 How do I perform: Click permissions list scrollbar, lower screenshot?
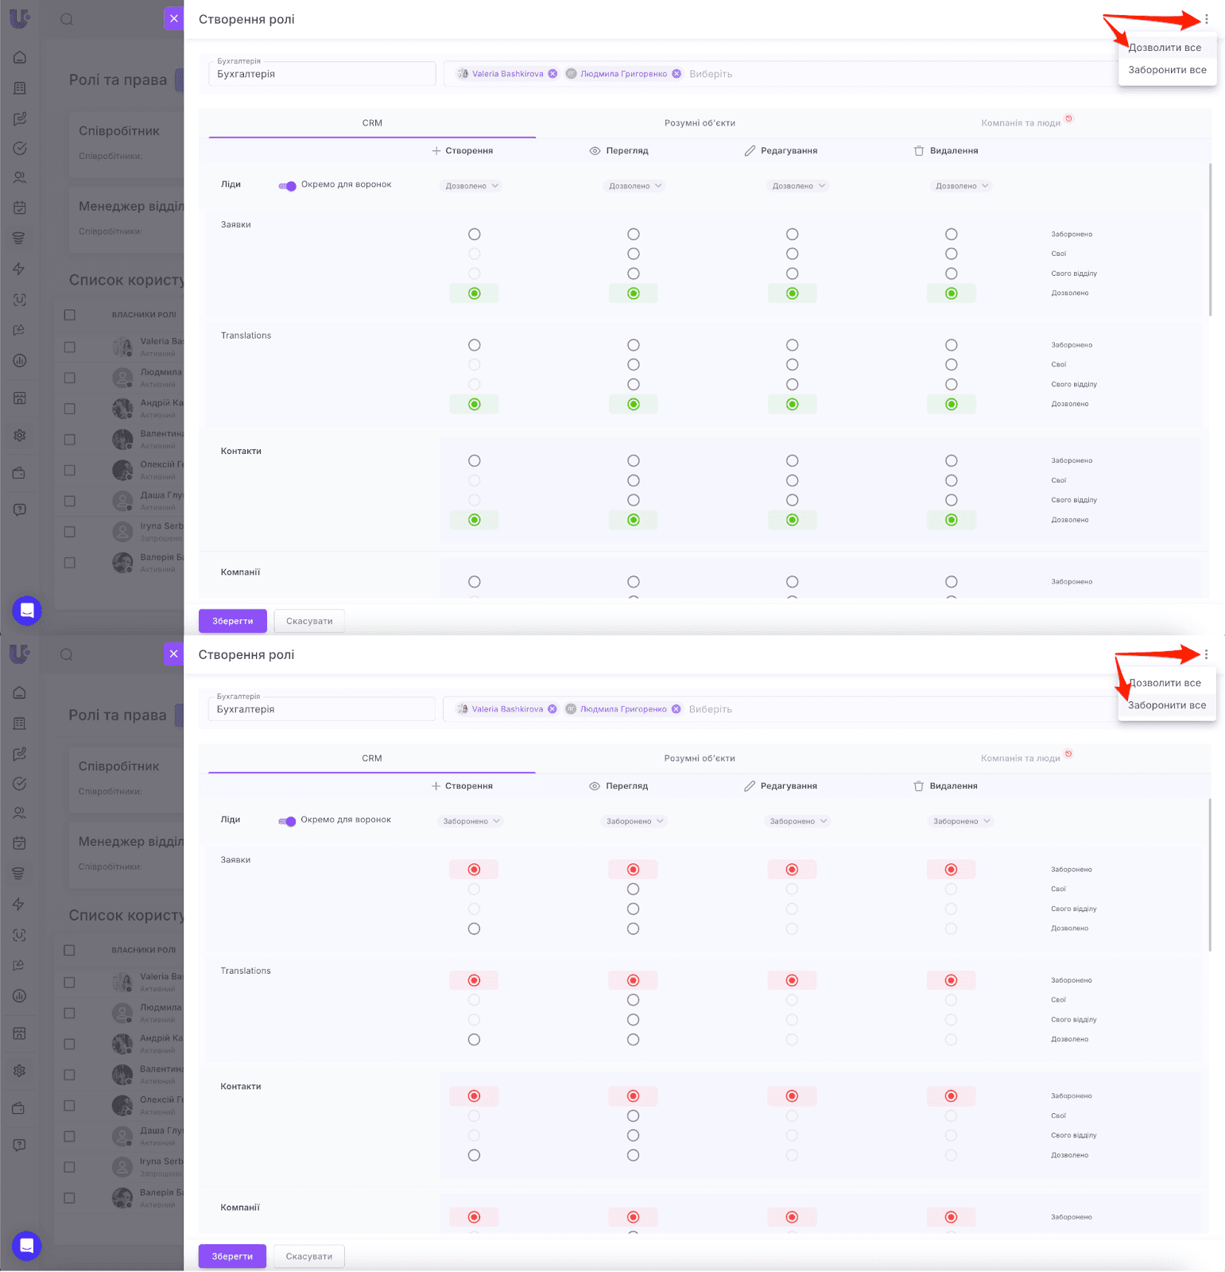tap(1210, 875)
